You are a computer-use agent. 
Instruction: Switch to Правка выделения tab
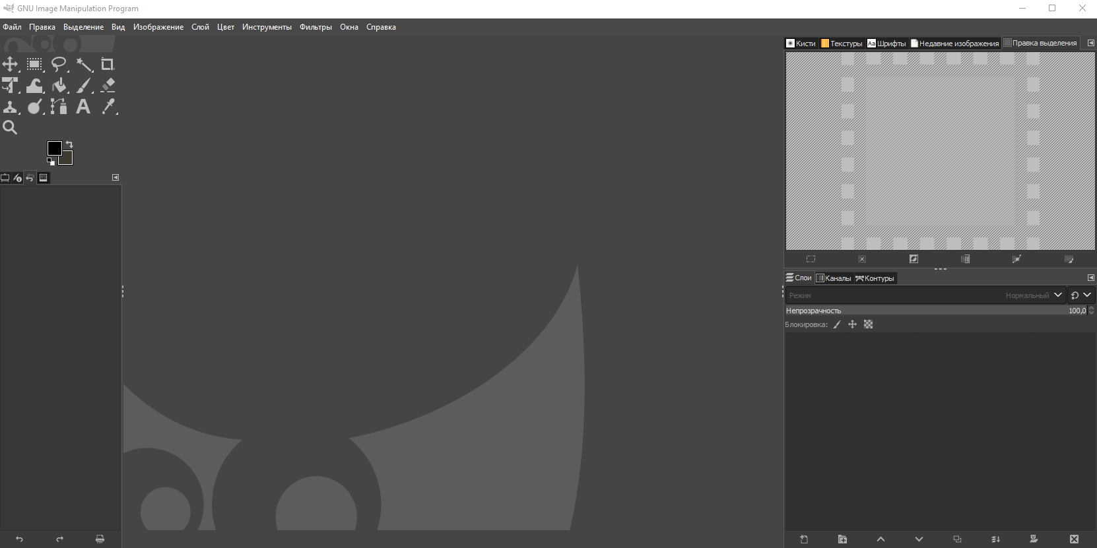[1040, 43]
